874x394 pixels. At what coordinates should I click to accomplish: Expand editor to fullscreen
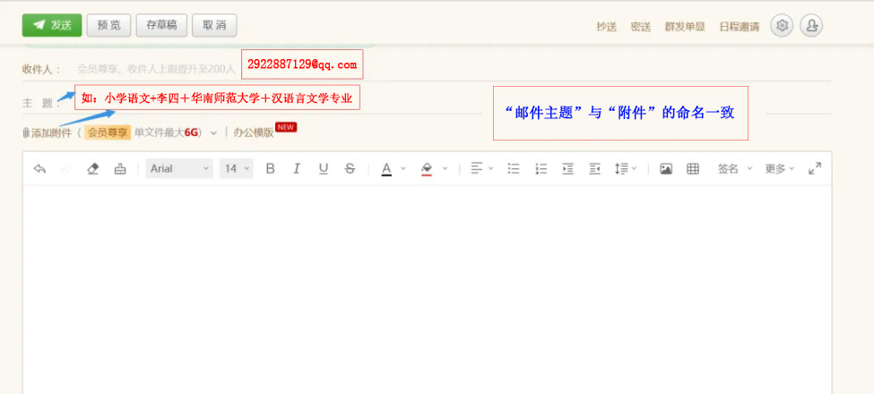815,168
